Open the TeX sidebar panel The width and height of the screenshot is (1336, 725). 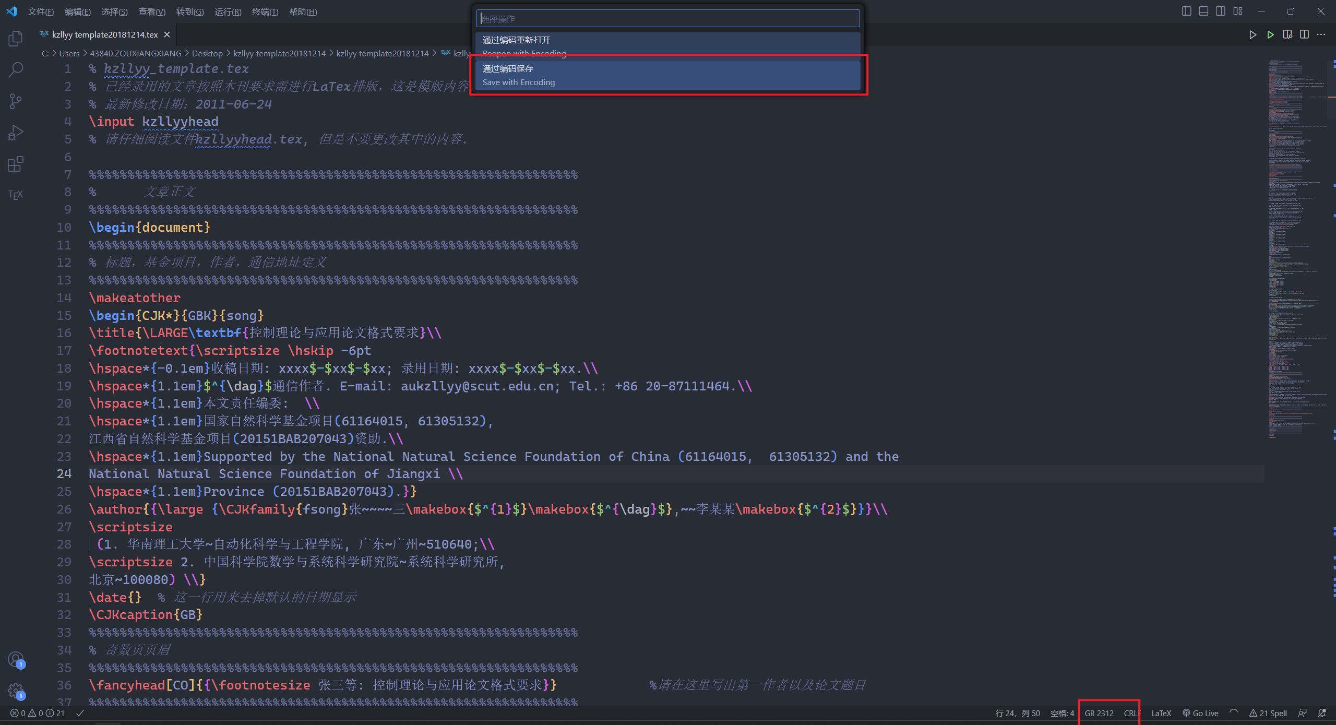click(16, 195)
